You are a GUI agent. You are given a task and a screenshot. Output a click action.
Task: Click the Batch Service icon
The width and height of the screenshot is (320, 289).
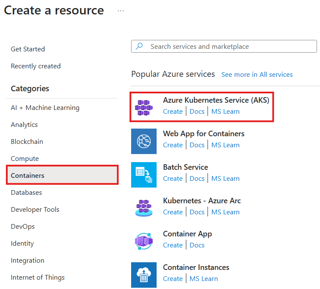point(144,174)
